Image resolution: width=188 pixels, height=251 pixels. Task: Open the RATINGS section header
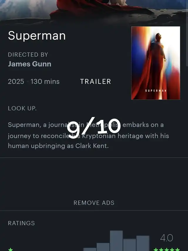[21, 223]
